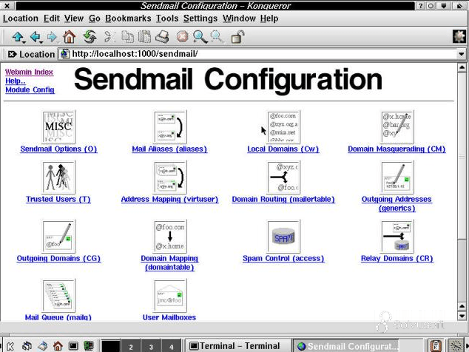
Task: Click the padlock security icon
Action: click(237, 37)
